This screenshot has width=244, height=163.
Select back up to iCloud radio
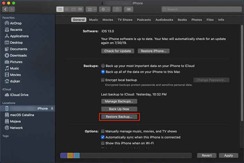(103, 66)
